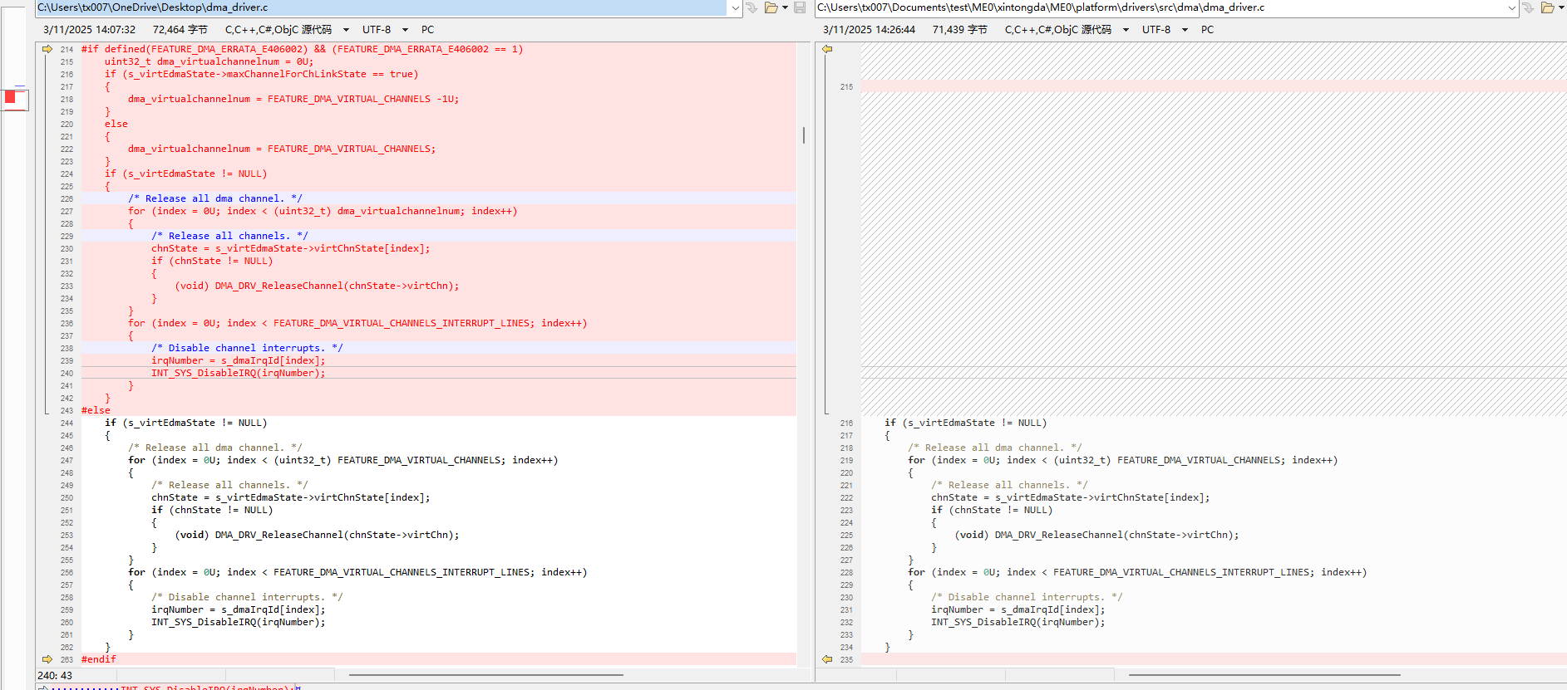The height and width of the screenshot is (690, 1567).
Task: Open right pane UTF-8 encoding dropdown
Action: click(1185, 30)
